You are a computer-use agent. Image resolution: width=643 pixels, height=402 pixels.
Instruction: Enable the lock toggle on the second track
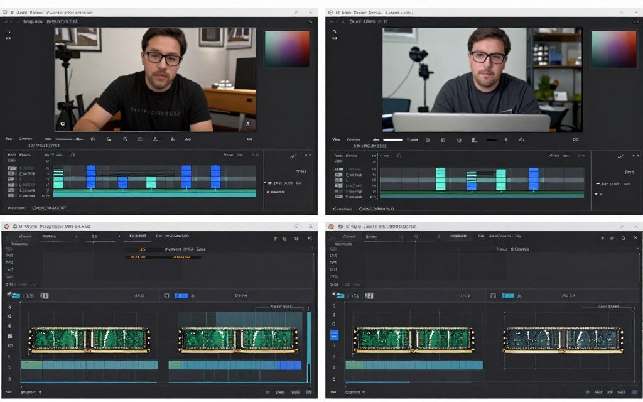pyautogui.click(x=10, y=175)
